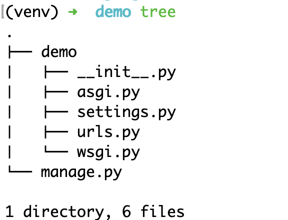This screenshot has height=220, width=288.
Task: Select the asgi.py file entry
Action: click(108, 92)
